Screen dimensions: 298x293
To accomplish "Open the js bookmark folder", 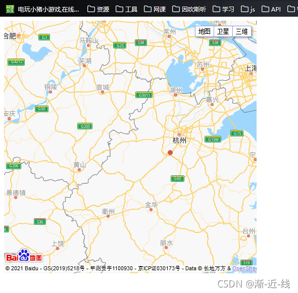I will pyautogui.click(x=248, y=9).
